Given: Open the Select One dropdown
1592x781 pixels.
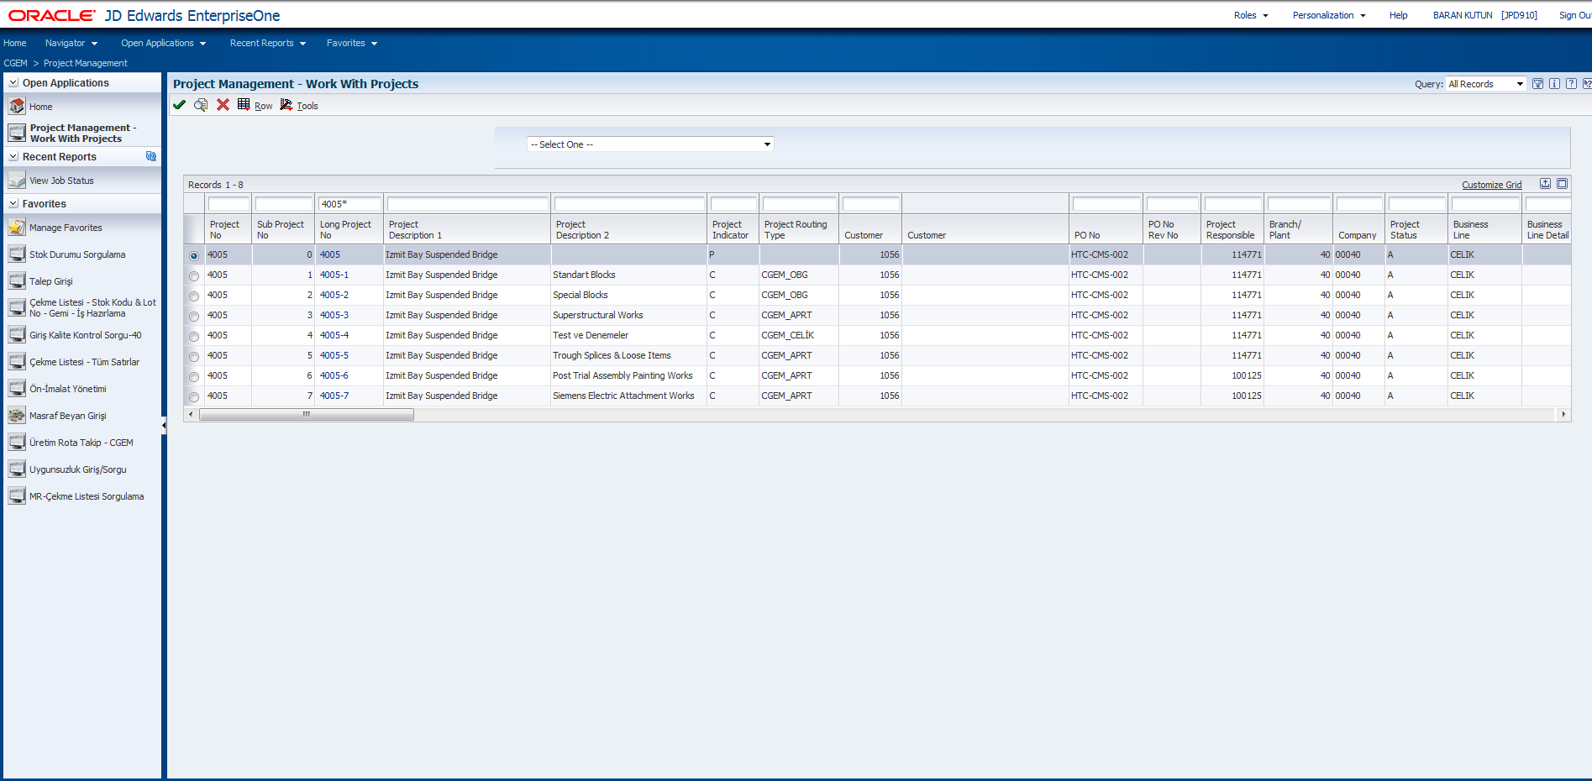Looking at the screenshot, I should (650, 144).
